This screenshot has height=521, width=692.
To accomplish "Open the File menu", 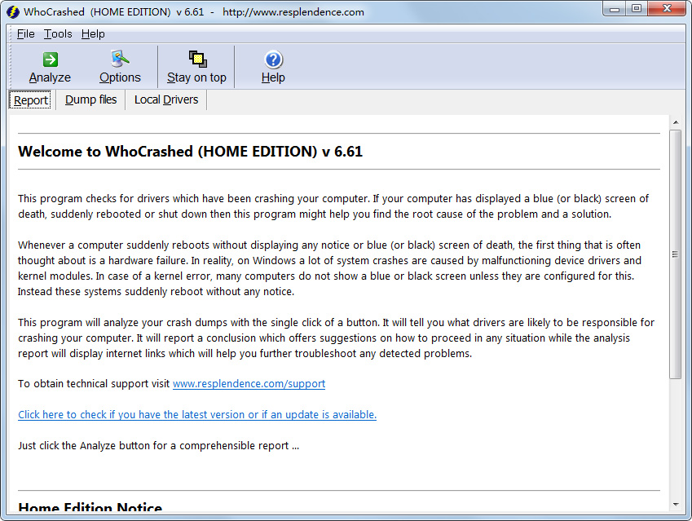I will click(25, 34).
